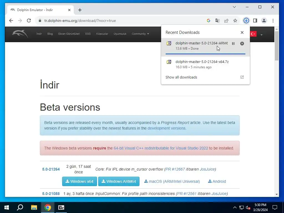Image resolution: width=284 pixels, height=213 pixels.
Task: Open Chrome downloads toolbar icon
Action: (246, 21)
